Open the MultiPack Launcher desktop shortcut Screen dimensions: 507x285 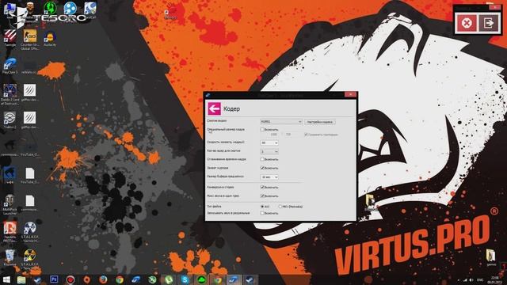click(x=10, y=205)
